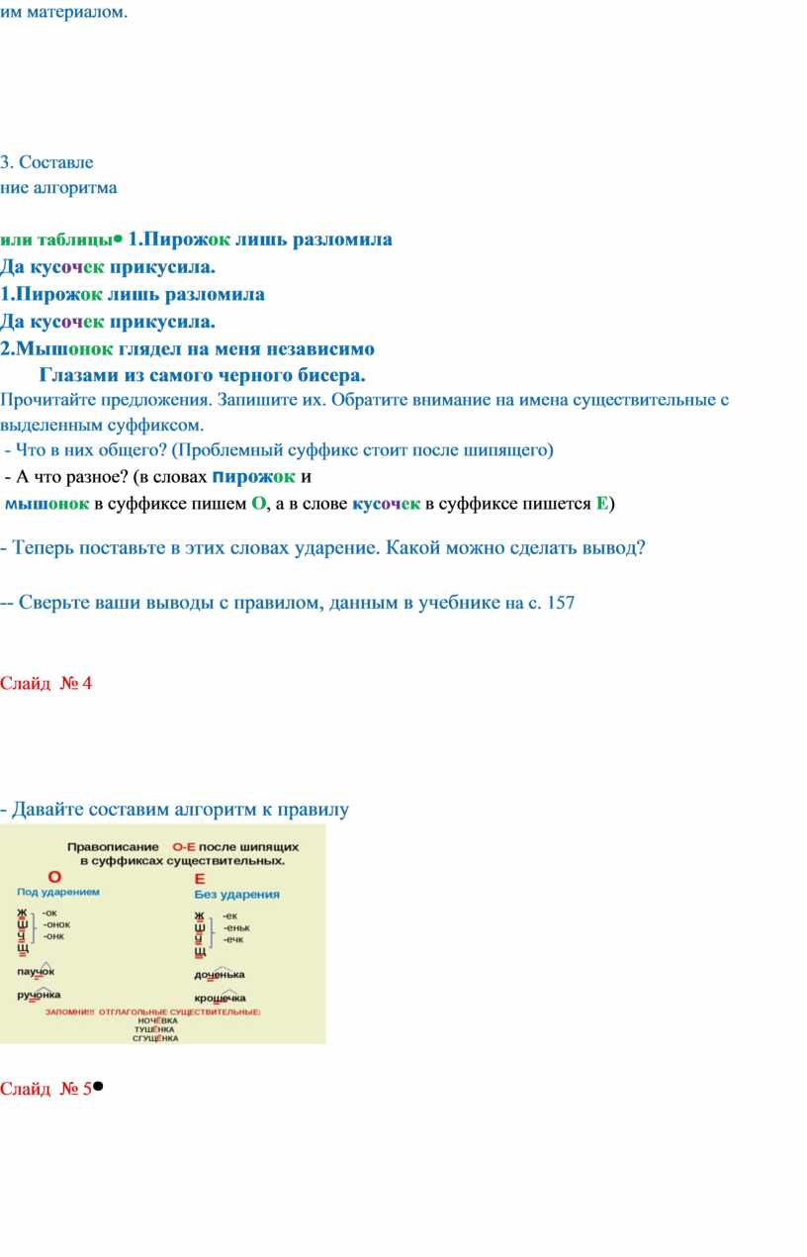The width and height of the screenshot is (807, 1257).
Task: Click the red "Слайд № 4" label
Action: click(45, 683)
